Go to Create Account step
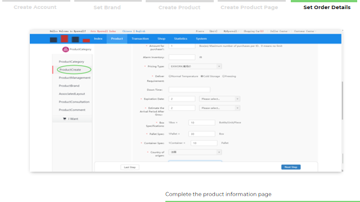The height and width of the screenshot is (202, 360). pos(35,7)
